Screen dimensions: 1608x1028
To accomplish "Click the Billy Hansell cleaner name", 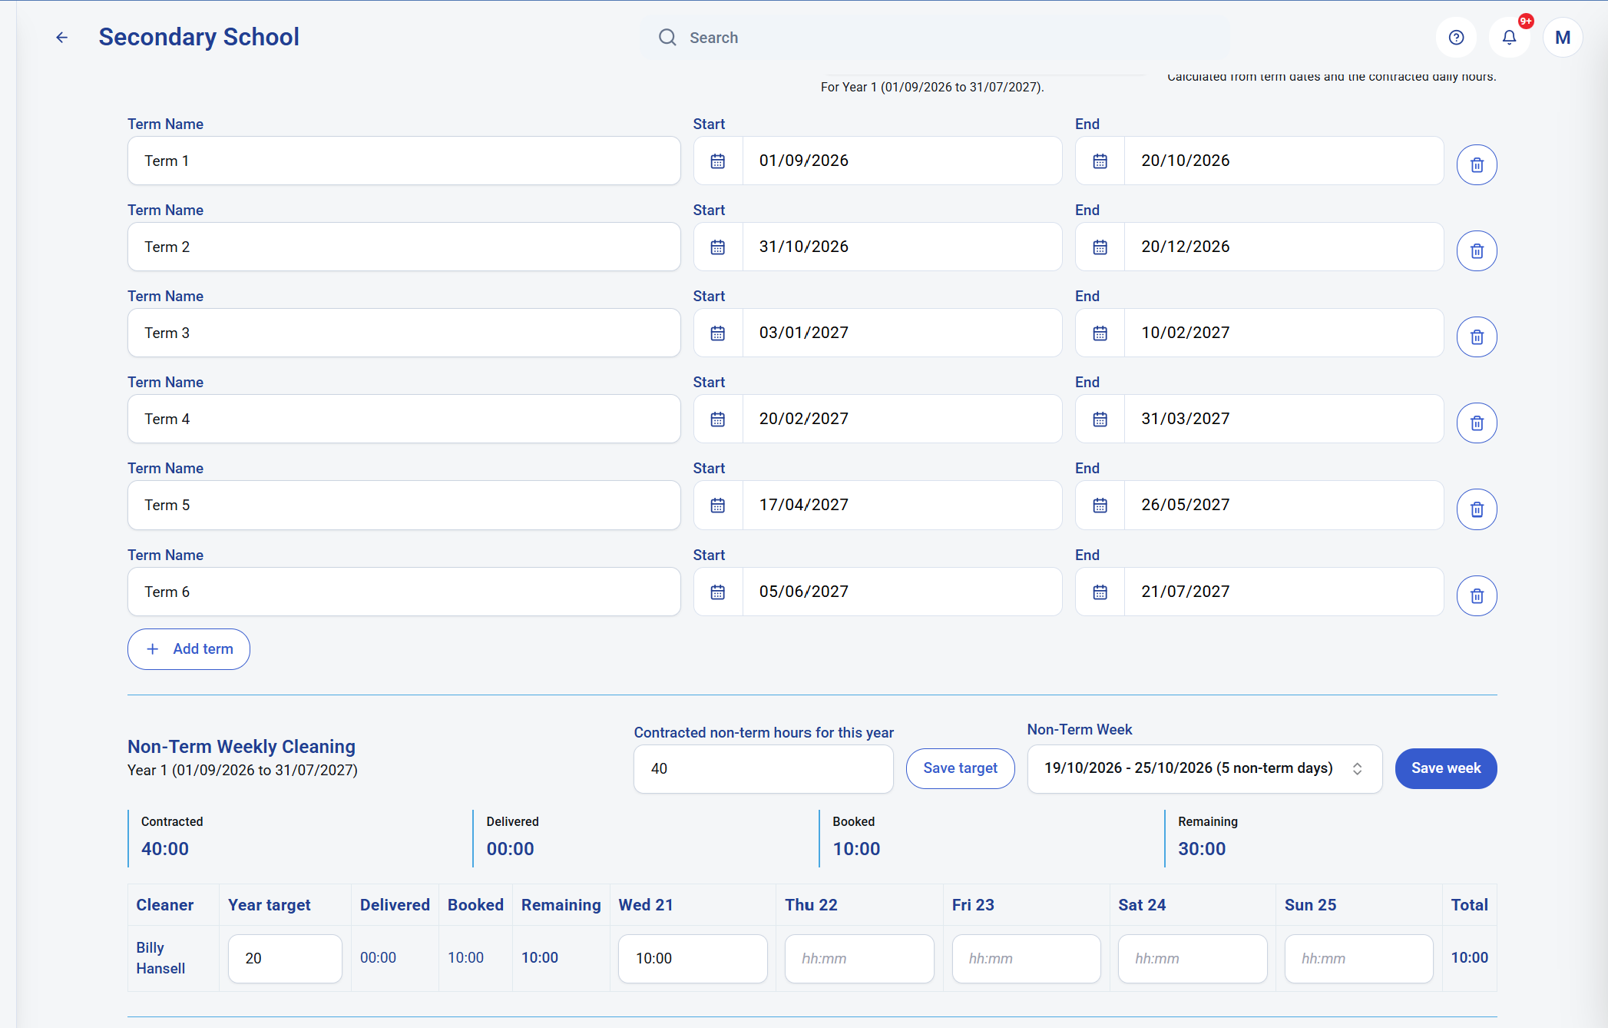I will coord(160,958).
